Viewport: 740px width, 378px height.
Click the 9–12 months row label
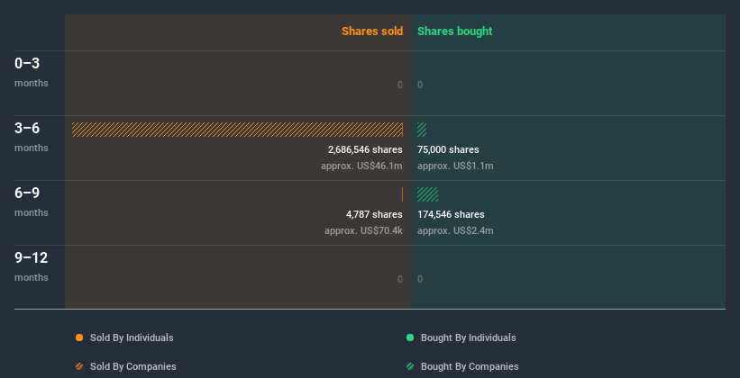coord(32,266)
